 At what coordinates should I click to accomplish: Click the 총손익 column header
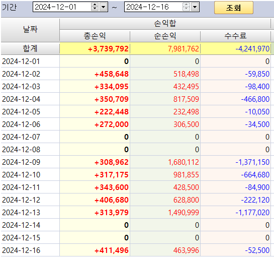(95, 36)
